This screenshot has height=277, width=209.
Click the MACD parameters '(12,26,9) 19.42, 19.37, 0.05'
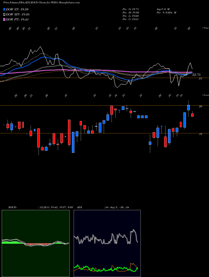[x=56, y=207]
